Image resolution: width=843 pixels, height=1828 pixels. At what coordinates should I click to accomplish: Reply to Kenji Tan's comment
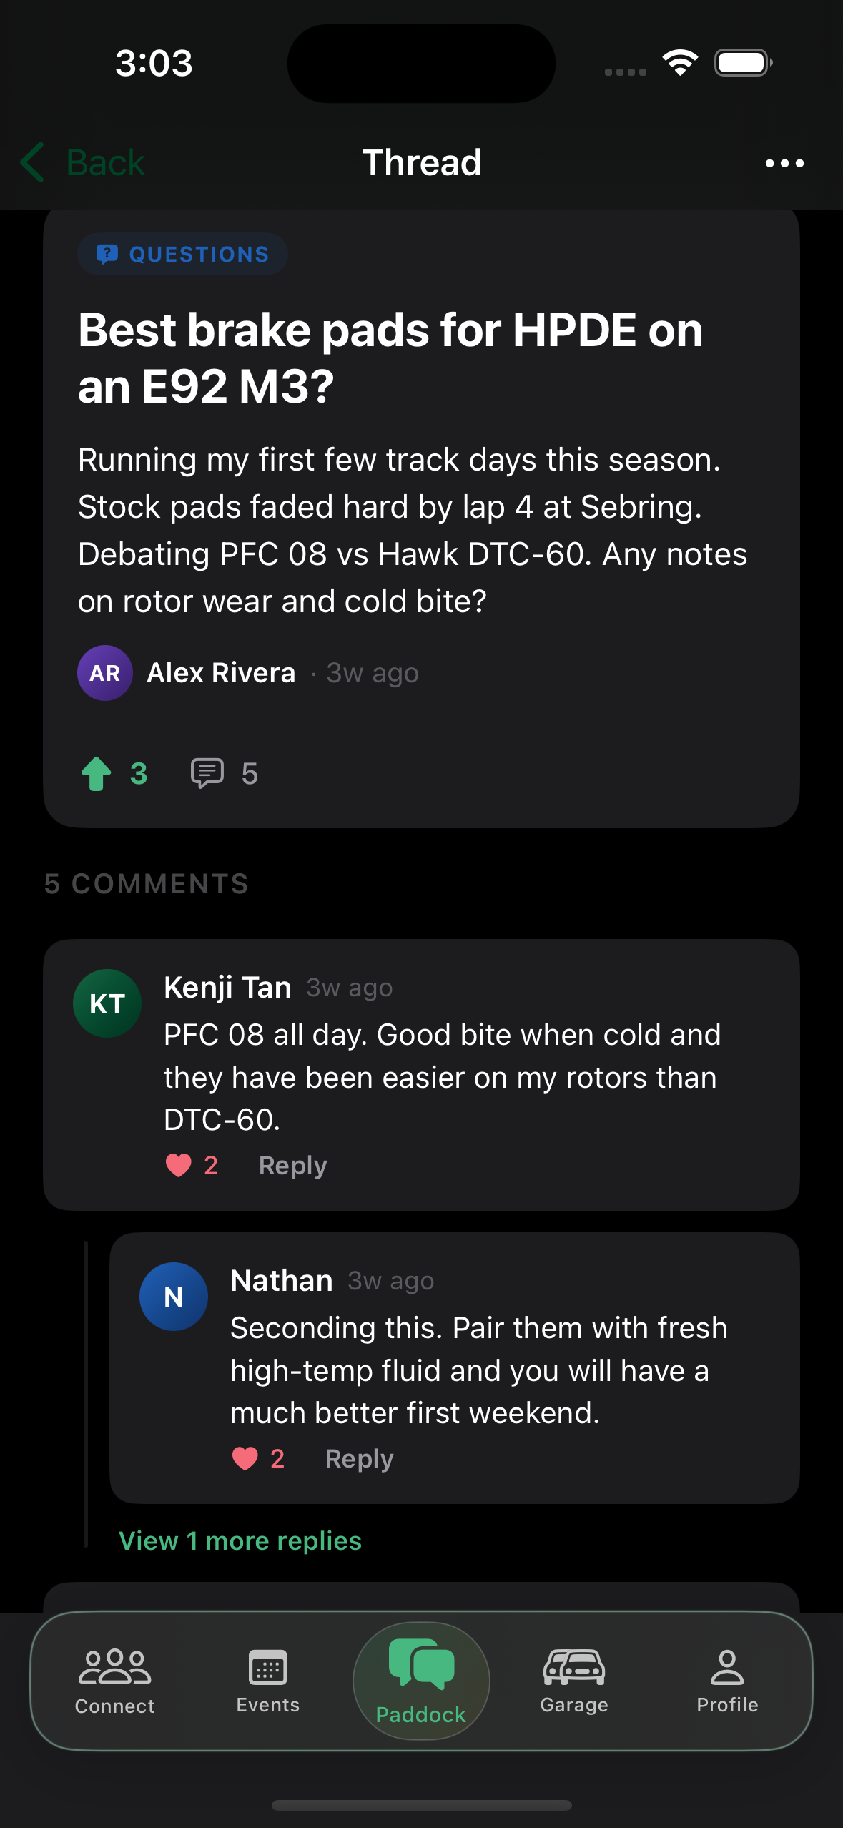coord(293,1166)
